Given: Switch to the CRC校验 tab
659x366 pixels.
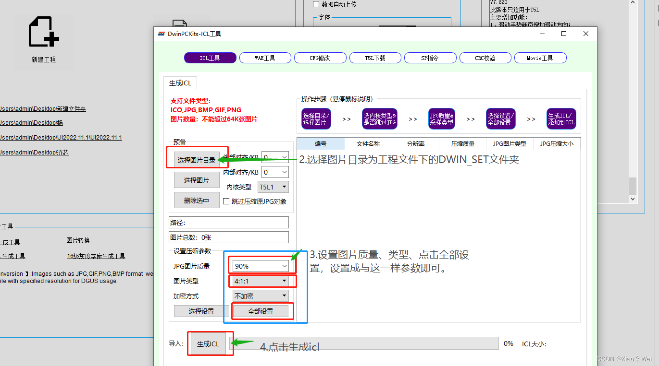Looking at the screenshot, I should [485, 58].
